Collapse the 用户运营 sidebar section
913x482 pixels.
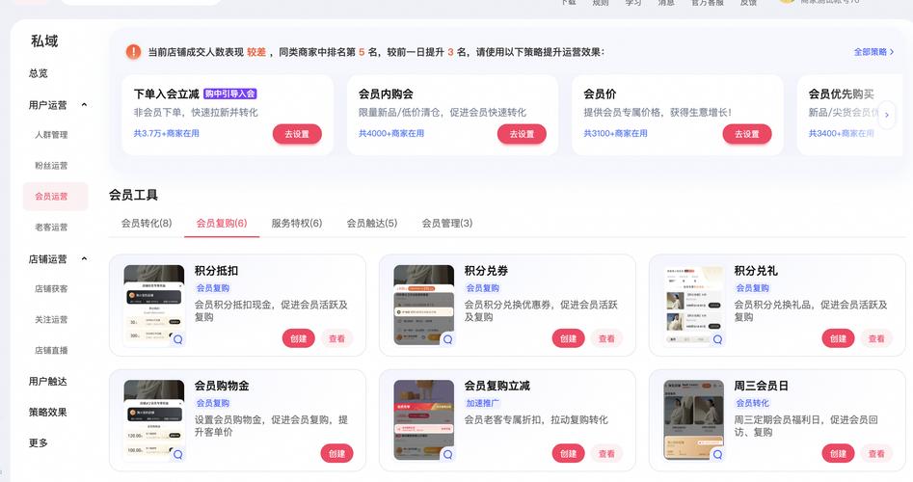(x=85, y=105)
